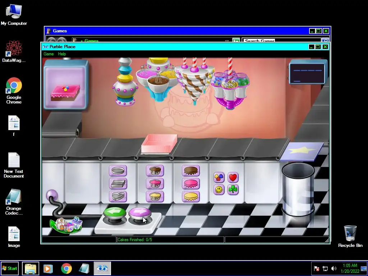368x276 pixels.
Task: Click the network icon in system tray
Action: point(325,268)
